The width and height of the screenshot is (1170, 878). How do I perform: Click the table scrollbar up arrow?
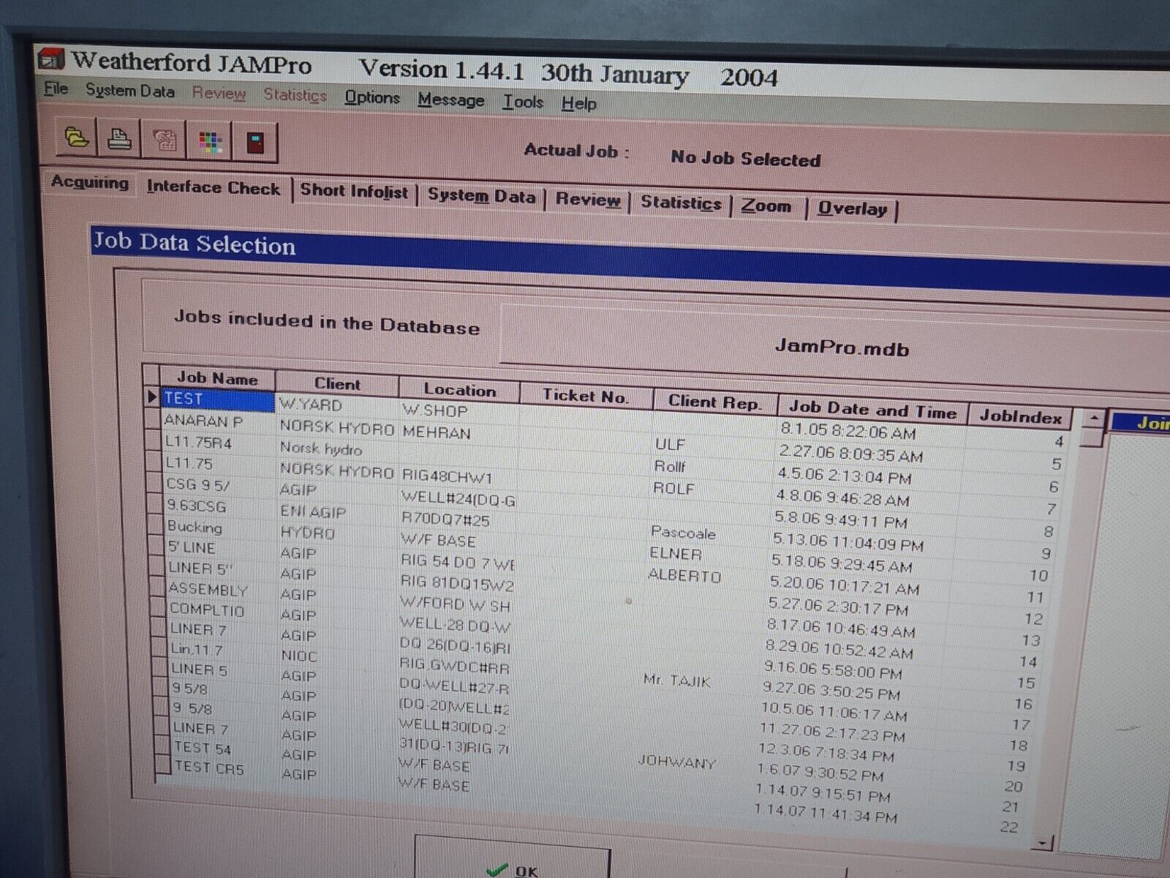[1094, 419]
